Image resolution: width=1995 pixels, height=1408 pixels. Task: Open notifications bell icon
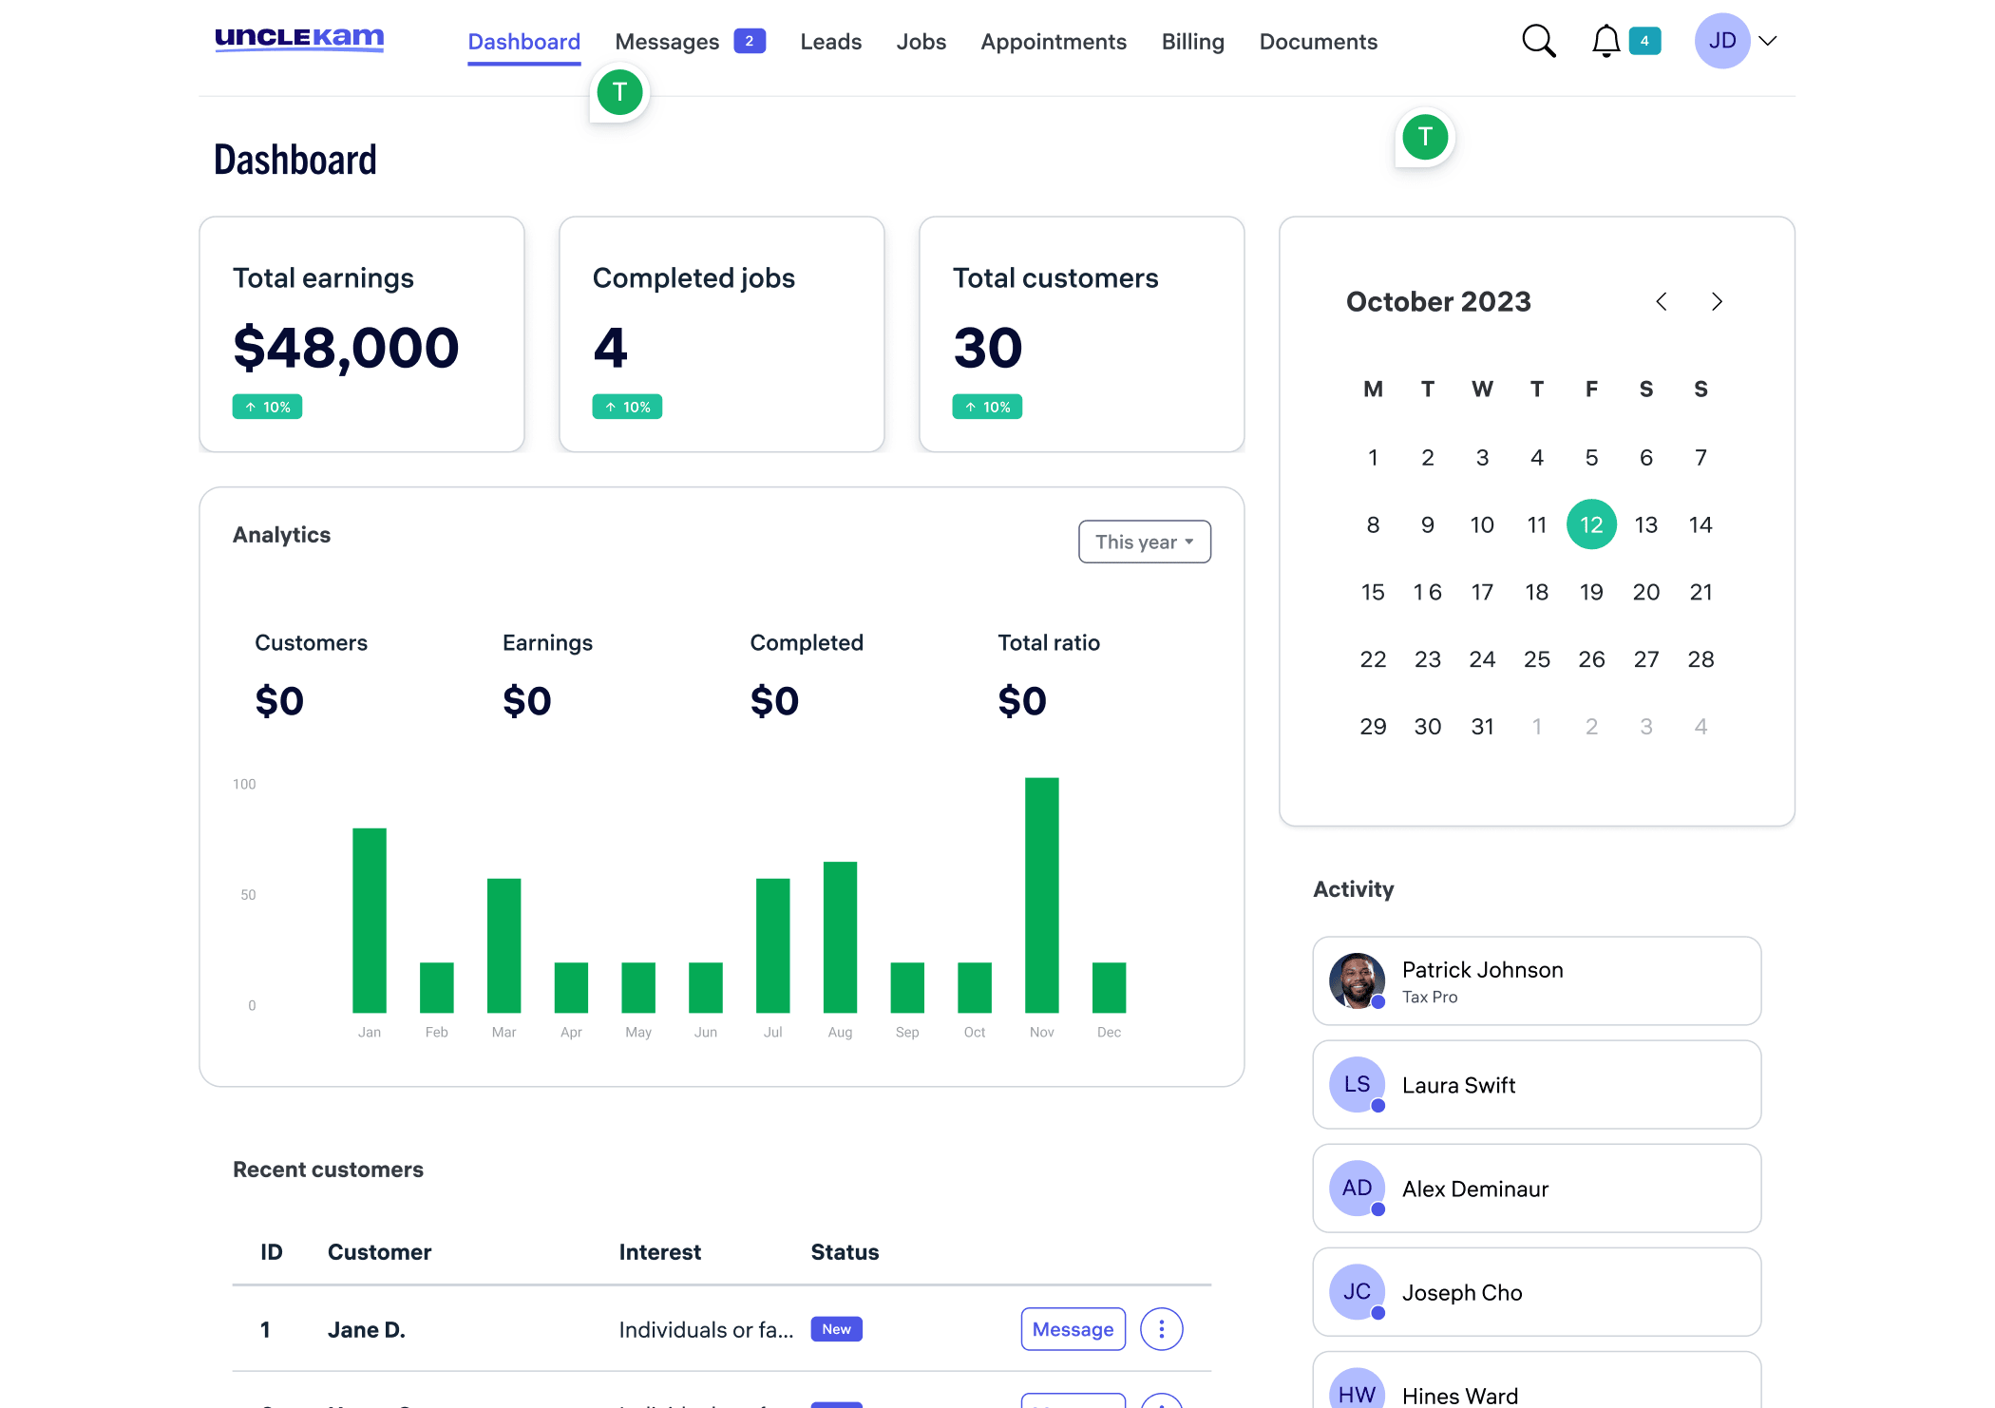(x=1605, y=42)
